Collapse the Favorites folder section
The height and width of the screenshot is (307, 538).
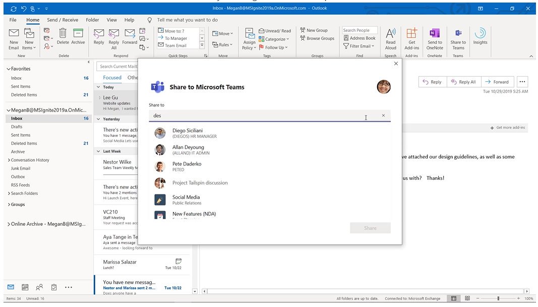point(9,69)
